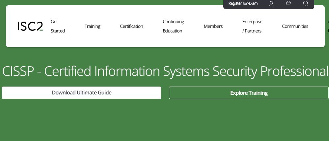Open the shopping basket icon
Screen dimensions: 329x141
pos(288,3)
